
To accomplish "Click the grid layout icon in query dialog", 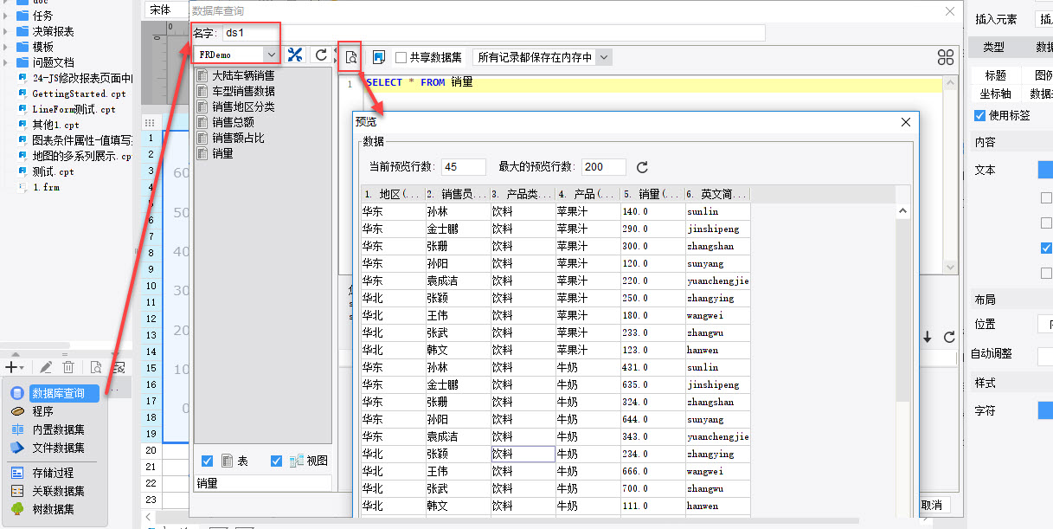I will coord(946,57).
